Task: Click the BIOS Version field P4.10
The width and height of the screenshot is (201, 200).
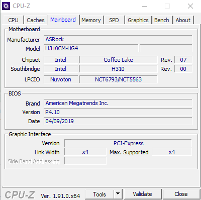Action: click(x=118, y=112)
